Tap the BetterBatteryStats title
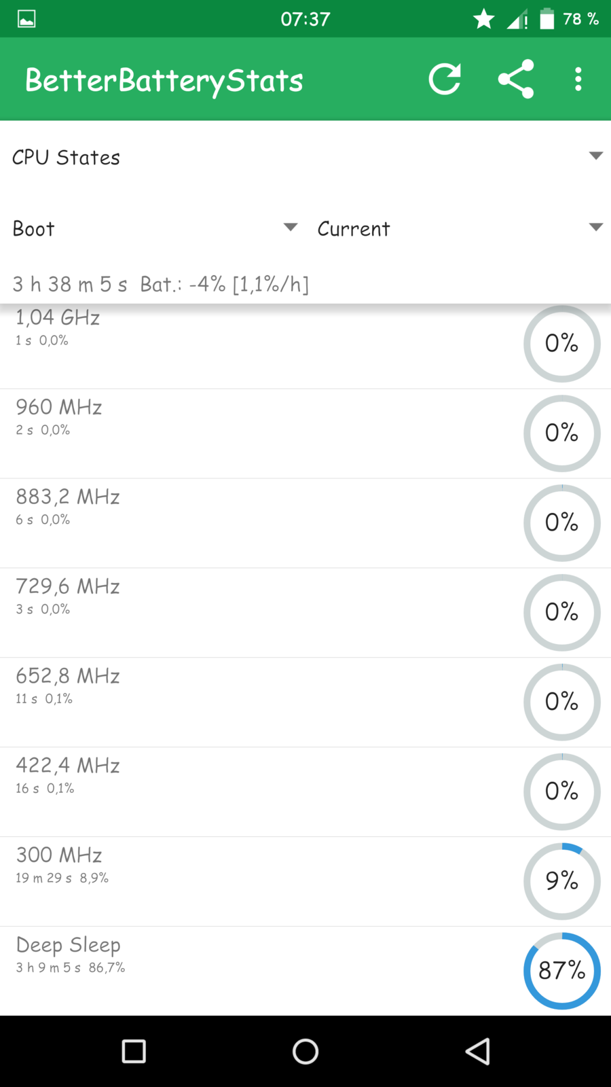 click(x=164, y=80)
